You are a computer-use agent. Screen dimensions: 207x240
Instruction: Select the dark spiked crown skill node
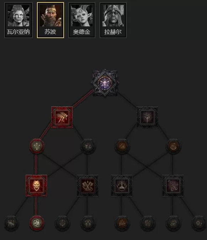click(122, 186)
